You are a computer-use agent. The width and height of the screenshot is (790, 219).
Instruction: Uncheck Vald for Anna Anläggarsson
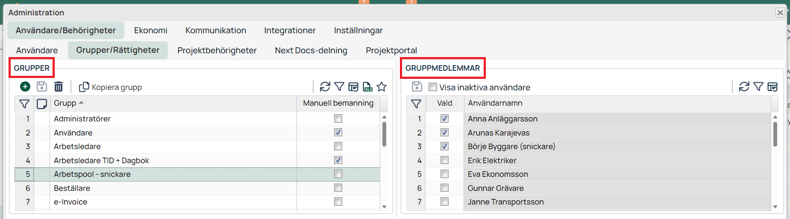pos(444,119)
